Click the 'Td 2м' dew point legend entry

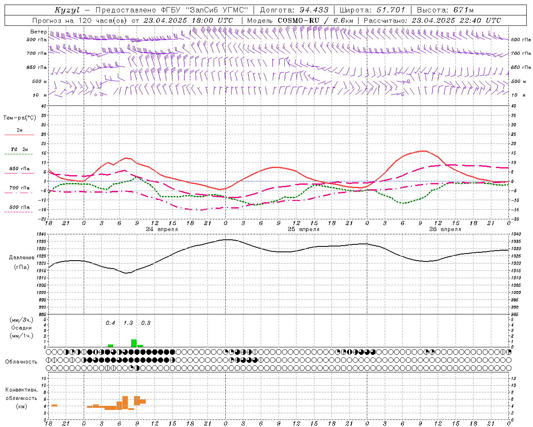[x=20, y=149]
